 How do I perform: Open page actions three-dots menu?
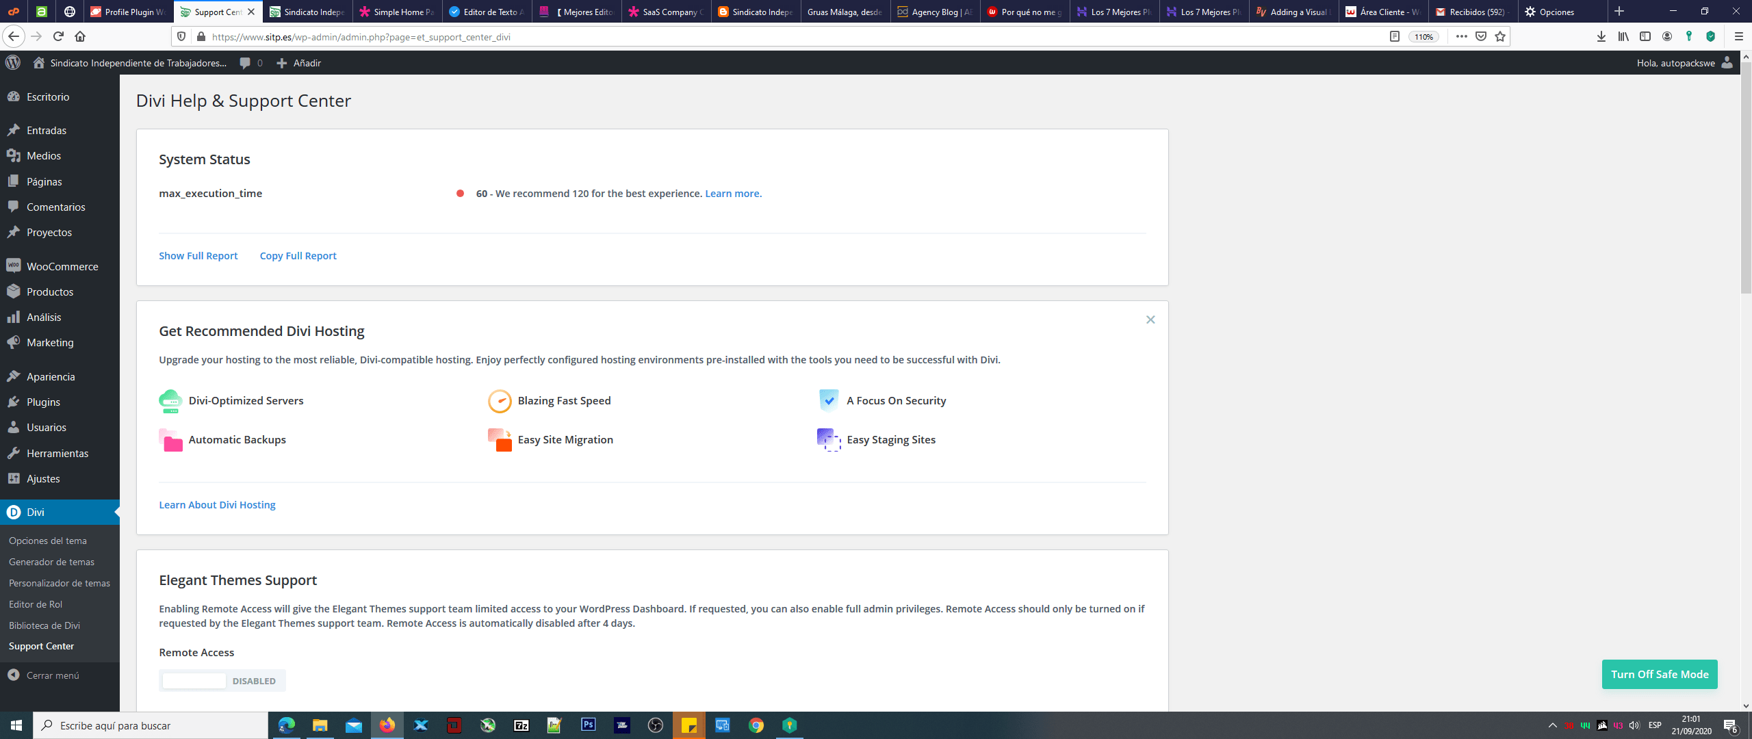pyautogui.click(x=1461, y=36)
